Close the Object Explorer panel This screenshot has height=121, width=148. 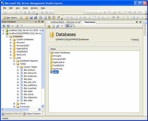click(x=42, y=22)
